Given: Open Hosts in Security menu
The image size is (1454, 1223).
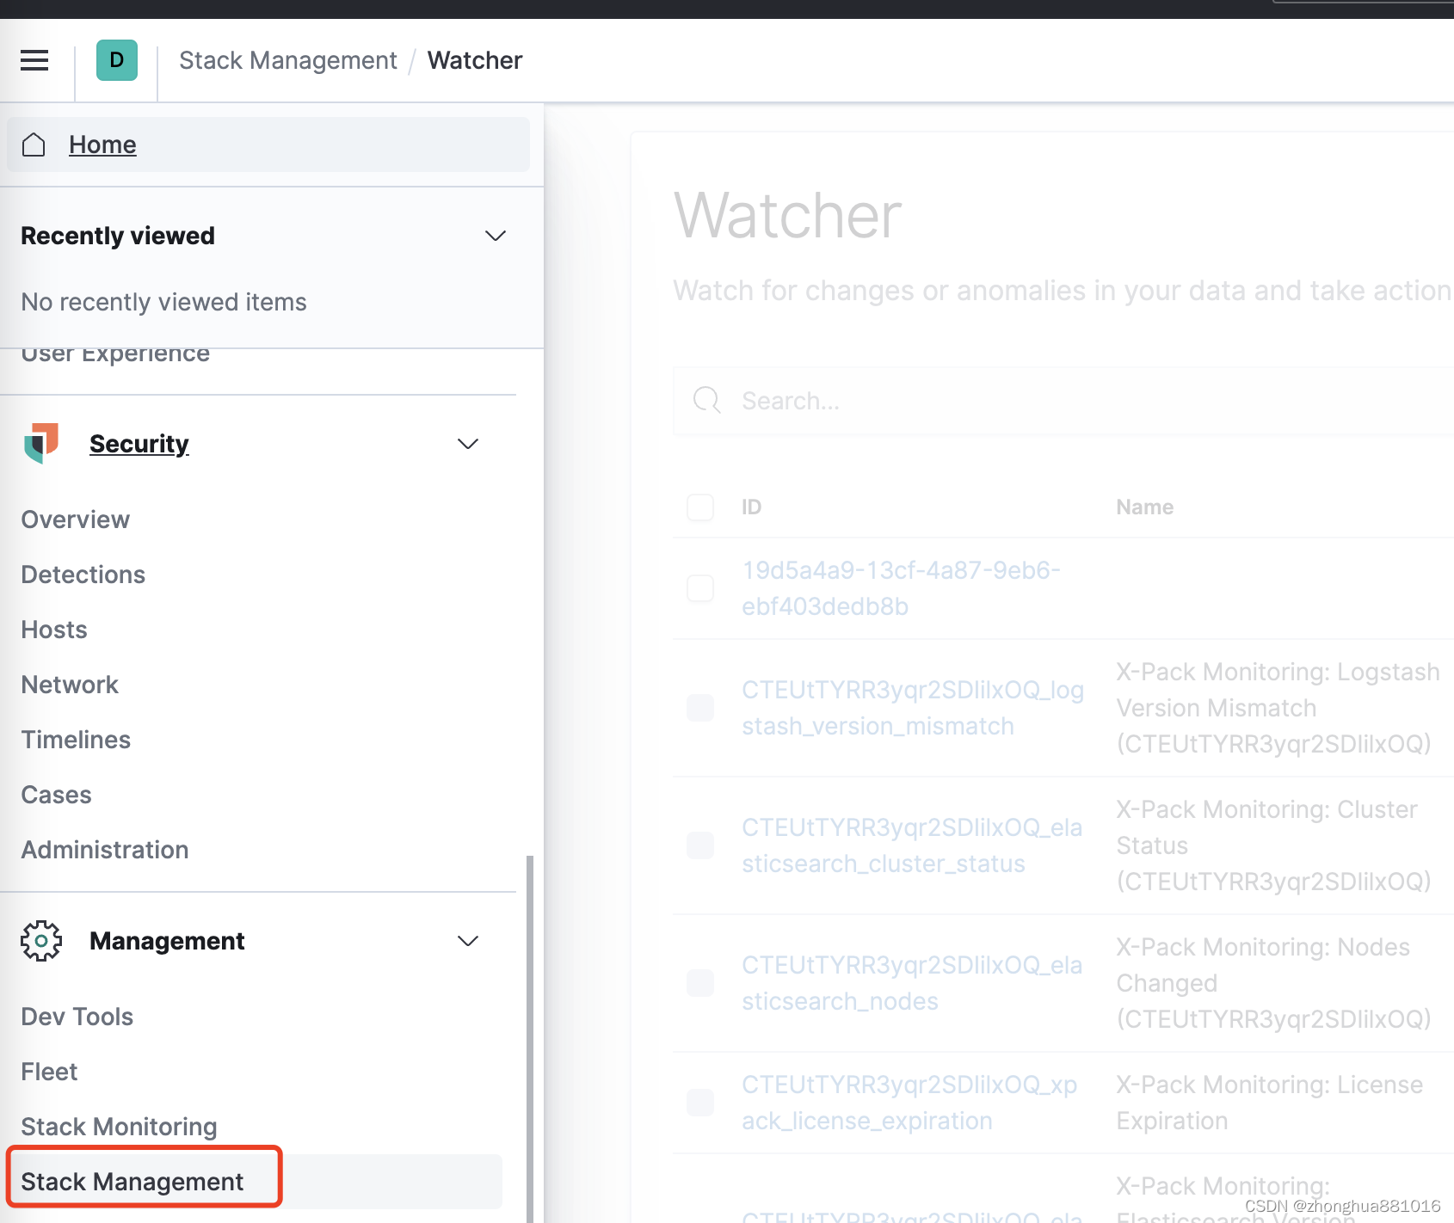Looking at the screenshot, I should (x=54, y=630).
